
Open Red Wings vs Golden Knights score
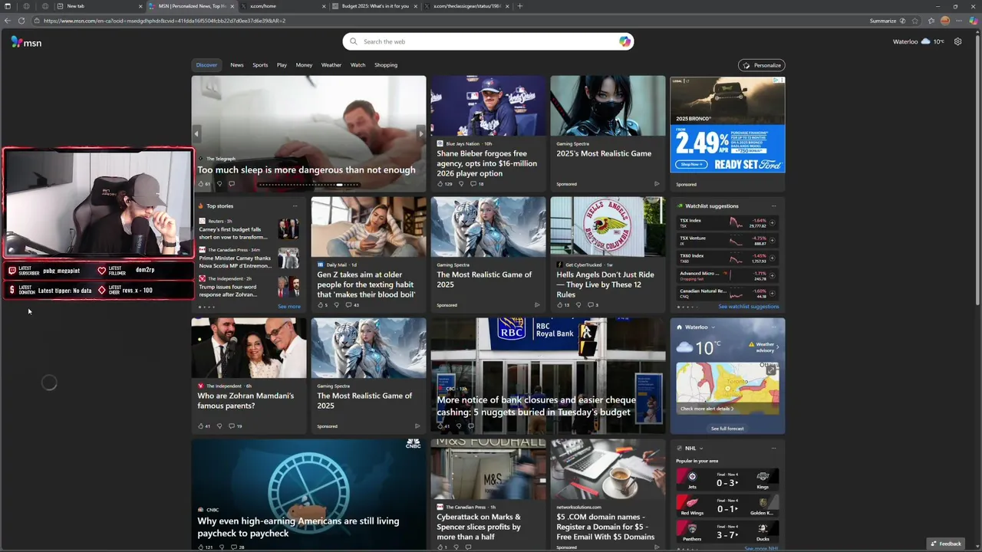pos(727,506)
